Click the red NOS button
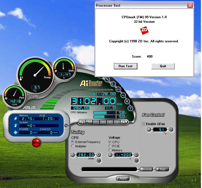Viewport: 202px width, 188px height. pyautogui.click(x=36, y=142)
